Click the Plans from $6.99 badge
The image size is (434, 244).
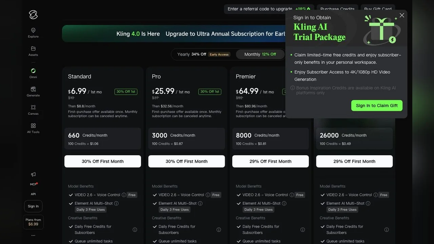click(33, 222)
